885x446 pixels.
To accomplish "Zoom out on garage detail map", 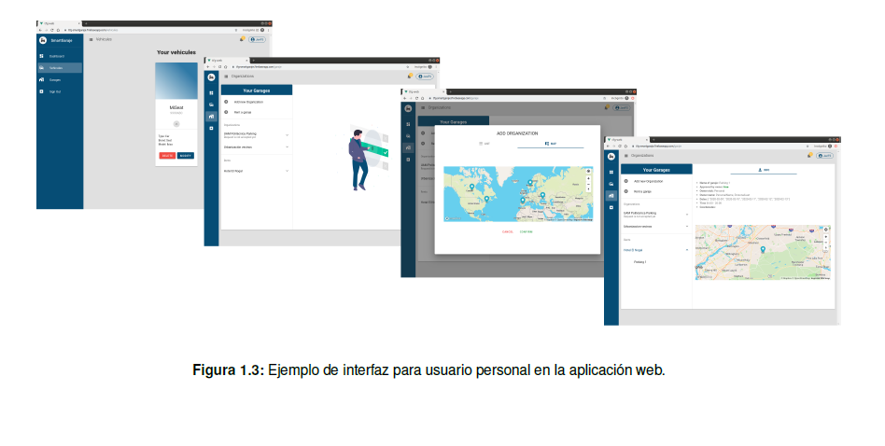I will [826, 243].
